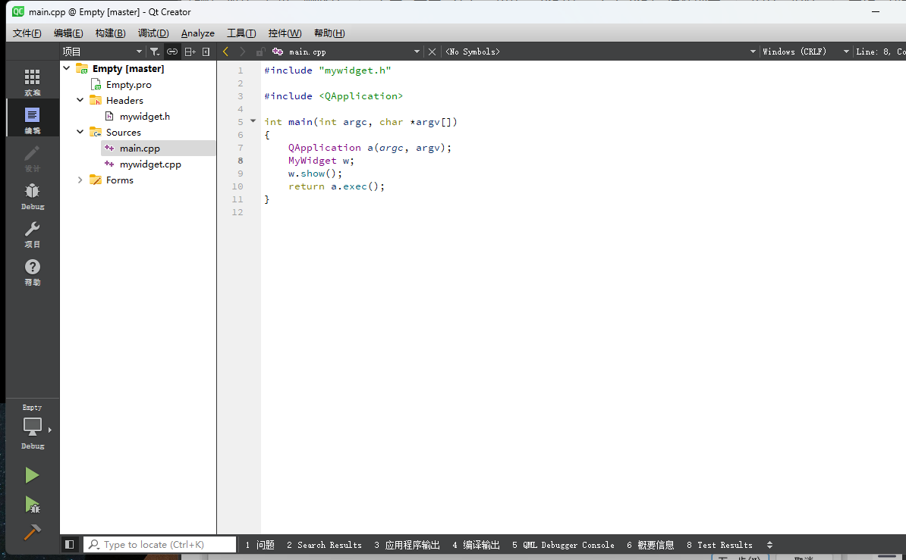Open the Welcome mode grid icon
The height and width of the screenshot is (560, 906).
click(x=33, y=82)
